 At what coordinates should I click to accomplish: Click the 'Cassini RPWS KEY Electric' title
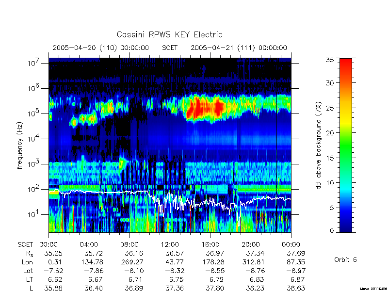click(169, 34)
